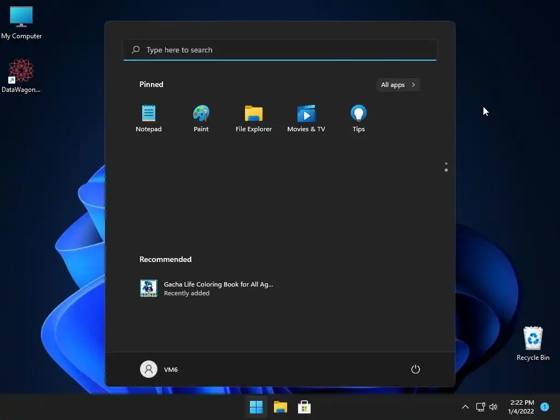Show hidden tray icons chevron
Viewport: 560px width, 420px height.
(x=465, y=407)
